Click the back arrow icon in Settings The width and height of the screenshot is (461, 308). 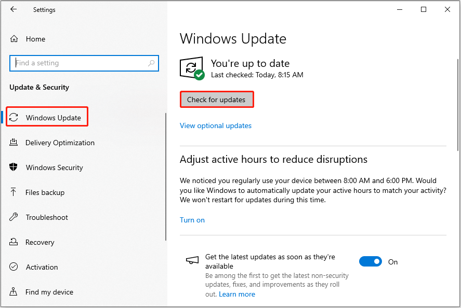tap(14, 9)
